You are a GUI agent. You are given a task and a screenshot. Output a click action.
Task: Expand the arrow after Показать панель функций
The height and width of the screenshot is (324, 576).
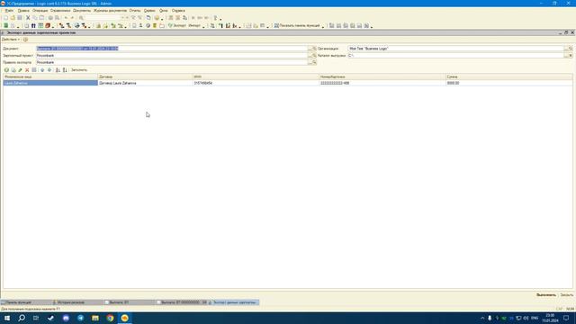tap(323, 26)
